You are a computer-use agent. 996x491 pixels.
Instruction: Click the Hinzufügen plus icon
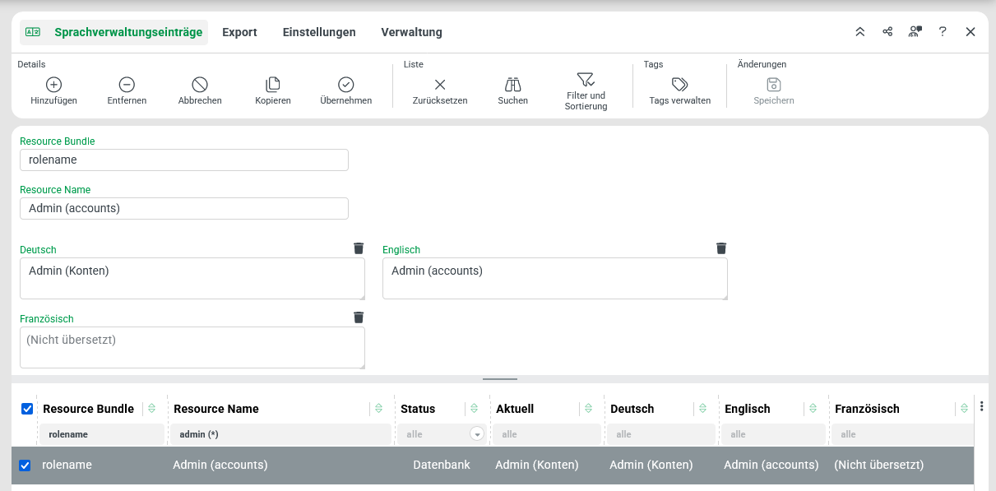pyautogui.click(x=53, y=85)
